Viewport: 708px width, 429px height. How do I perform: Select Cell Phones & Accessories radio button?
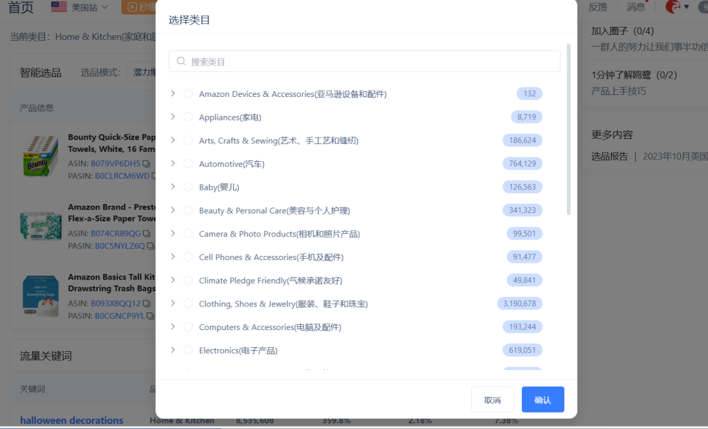pyautogui.click(x=188, y=257)
